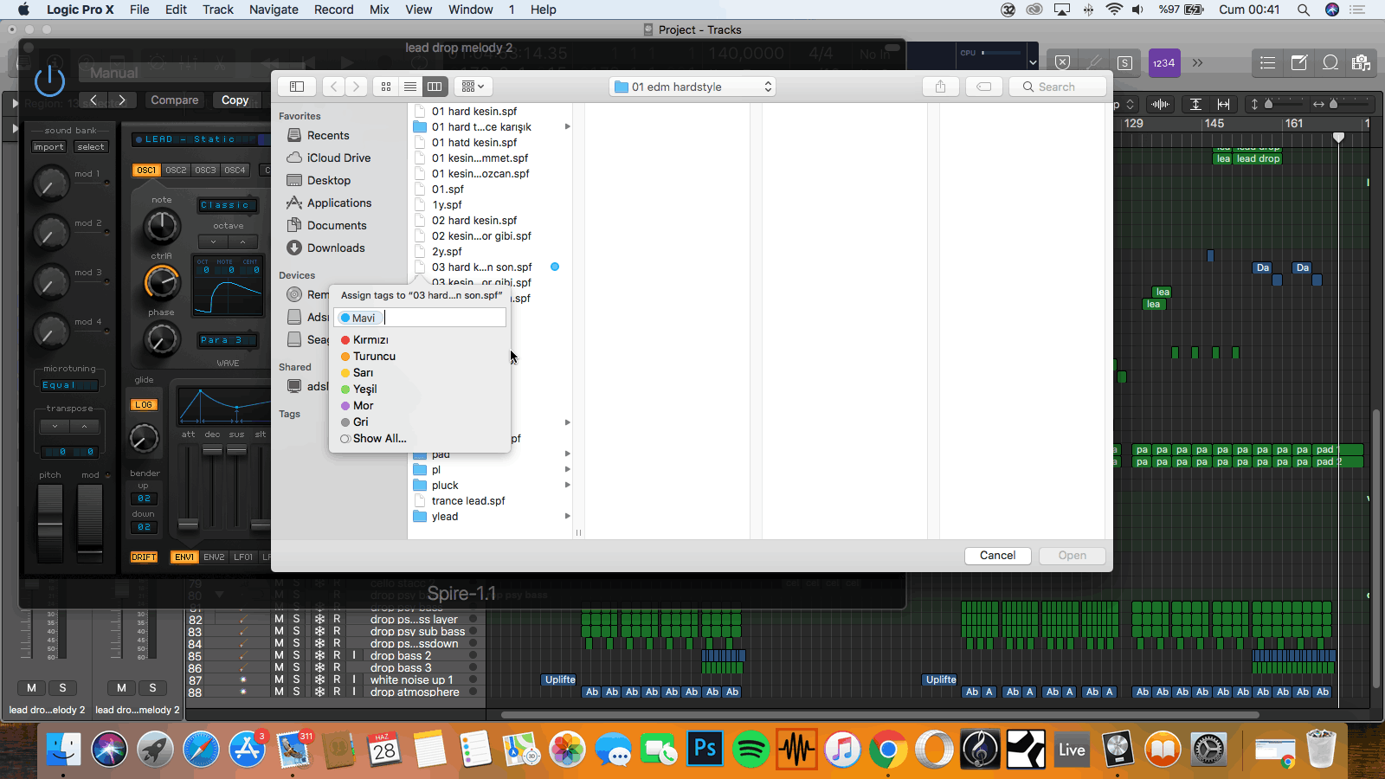Open the Tuner in Logic control bar
The height and width of the screenshot is (779, 1385).
[x=1094, y=62]
